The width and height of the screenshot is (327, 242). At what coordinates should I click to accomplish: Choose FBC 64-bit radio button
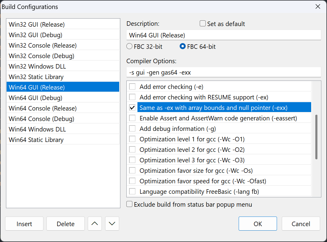tap(182, 46)
